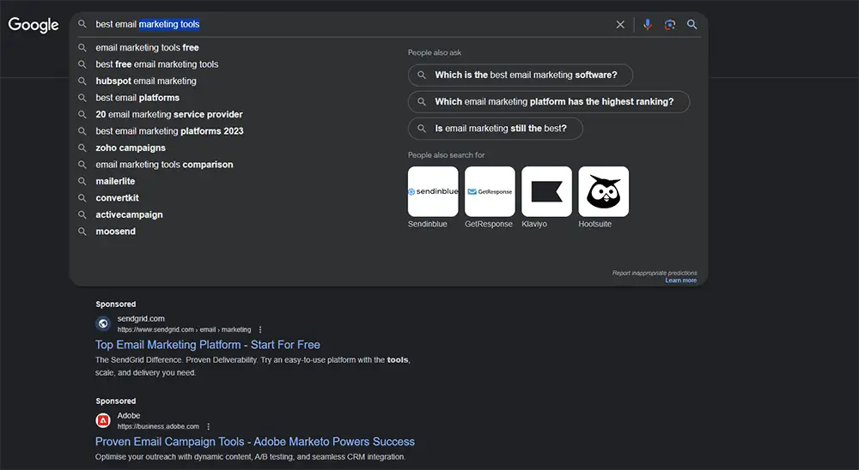Click inside the 'best email marketing tools' search field
This screenshot has height=470, width=859.
[350, 25]
